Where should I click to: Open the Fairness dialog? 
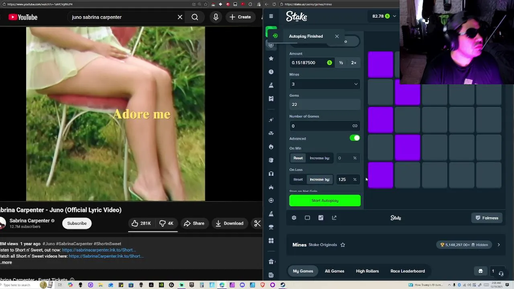coord(487,218)
